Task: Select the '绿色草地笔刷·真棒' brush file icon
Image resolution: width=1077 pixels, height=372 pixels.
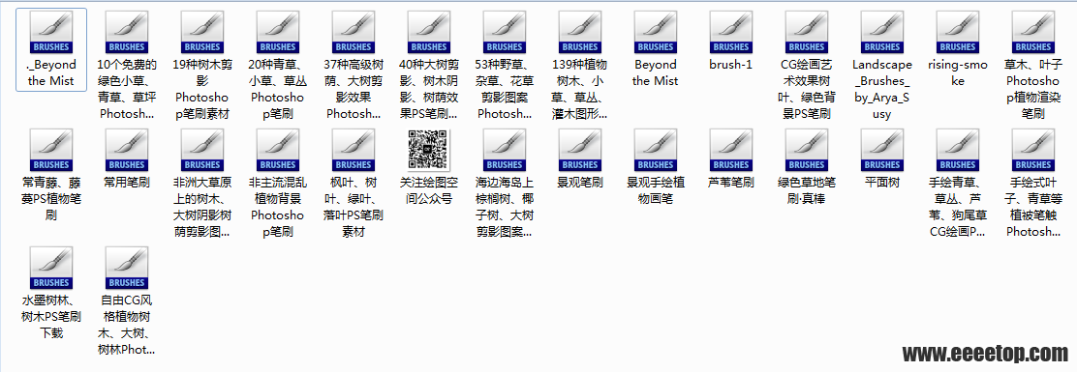Action: point(807,151)
